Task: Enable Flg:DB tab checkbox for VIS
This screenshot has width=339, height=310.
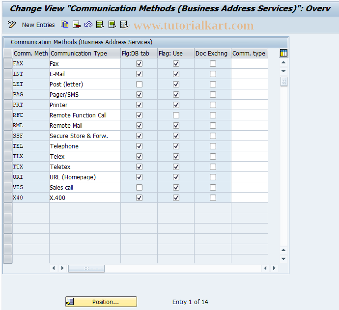Action: pos(139,187)
